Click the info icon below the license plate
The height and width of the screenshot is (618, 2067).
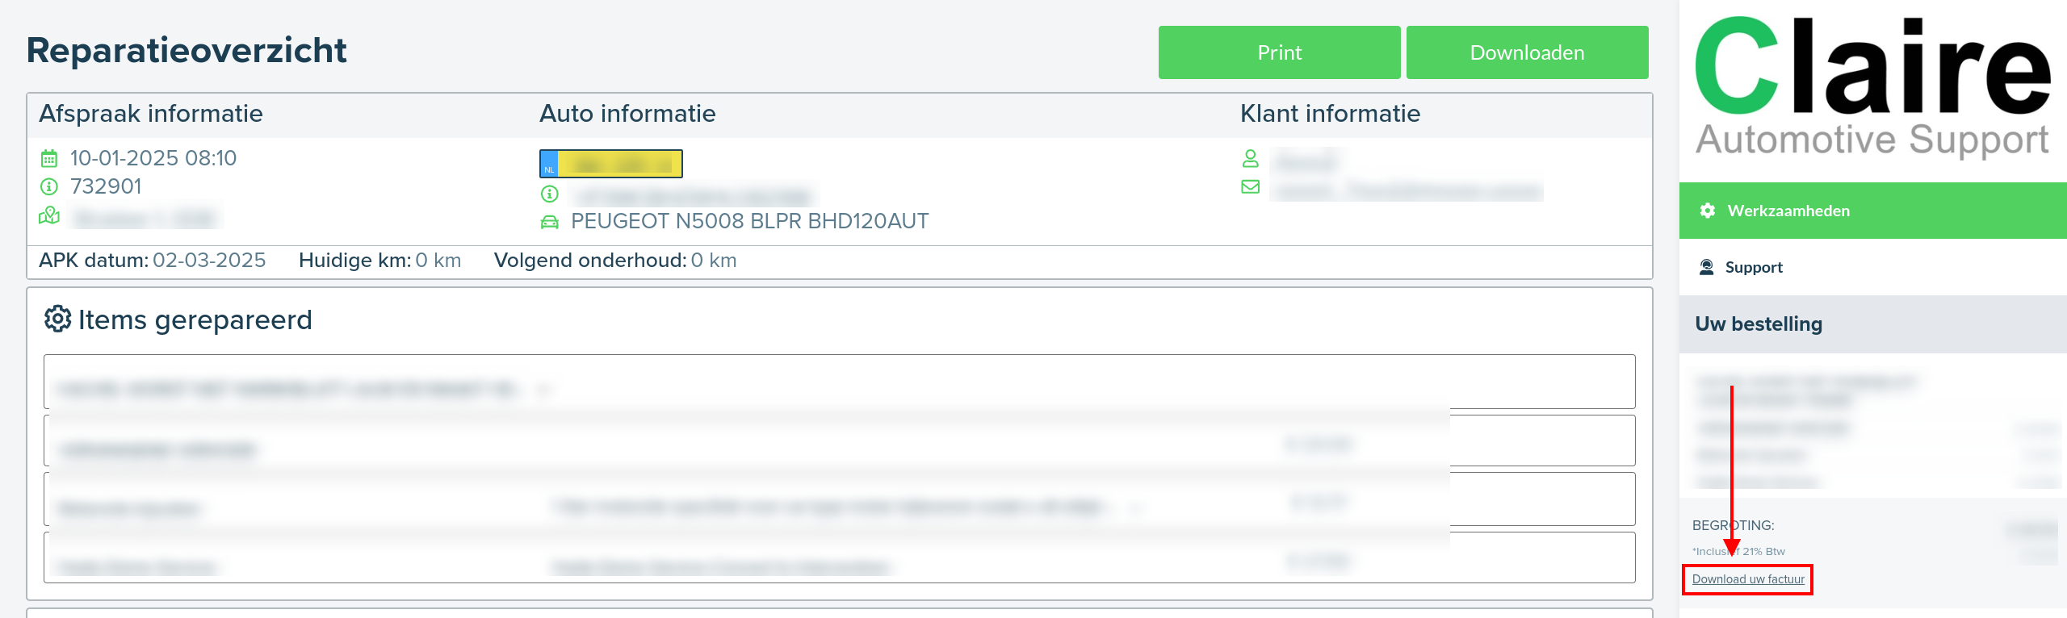tap(550, 194)
